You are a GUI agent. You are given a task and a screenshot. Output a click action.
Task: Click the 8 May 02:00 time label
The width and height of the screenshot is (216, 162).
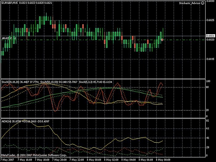[111, 160]
